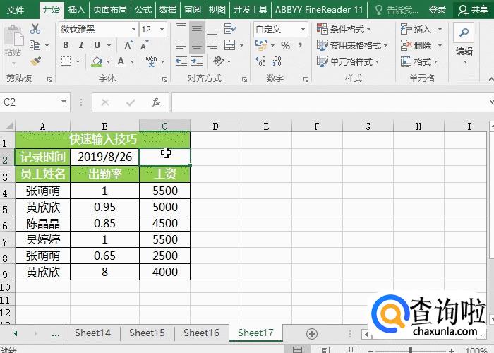The image size is (494, 353).
Task: Toggle Underline formatting
Action: click(97, 45)
